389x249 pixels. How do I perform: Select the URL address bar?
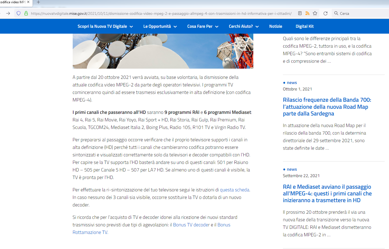click(161, 13)
